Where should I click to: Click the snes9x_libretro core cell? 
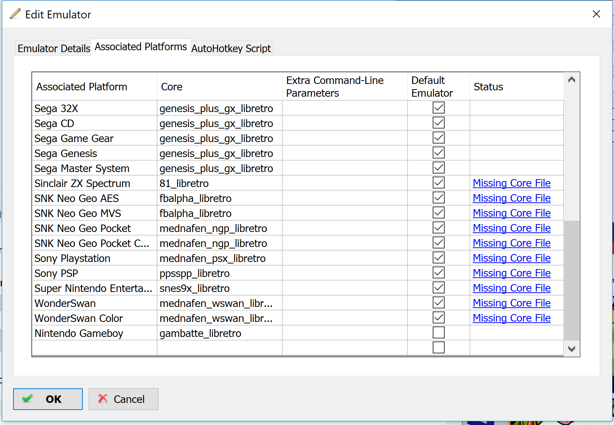tap(220, 288)
